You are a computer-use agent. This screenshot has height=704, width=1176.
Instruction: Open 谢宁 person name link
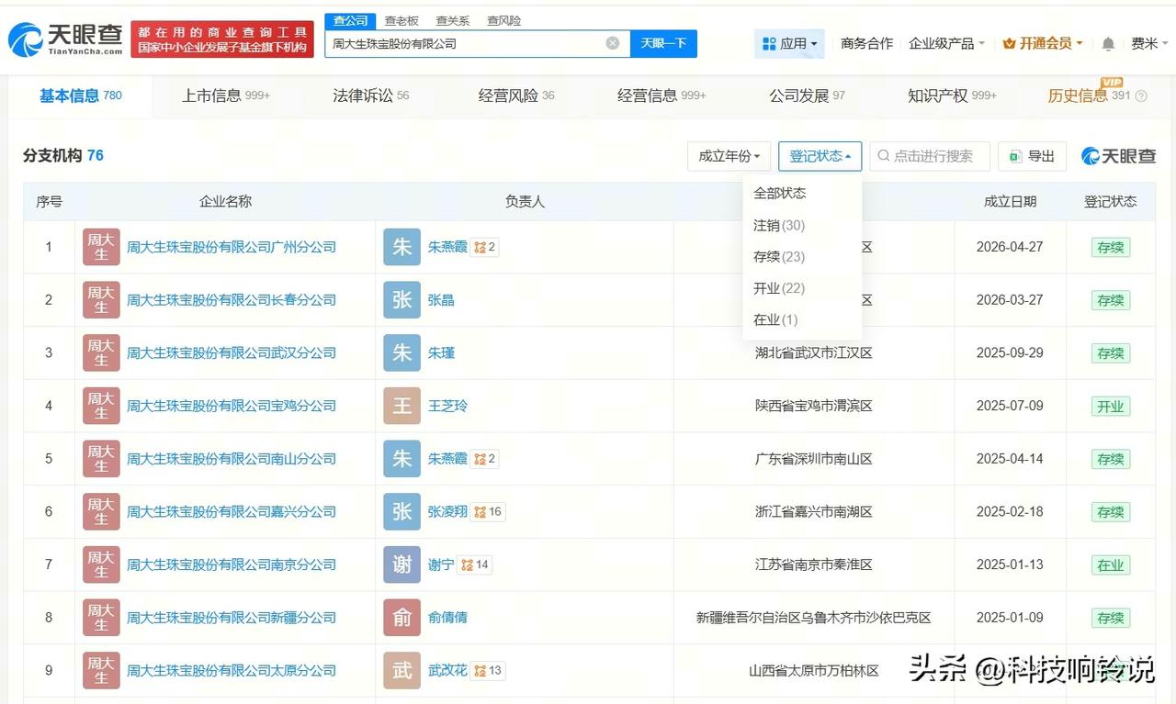click(x=441, y=564)
